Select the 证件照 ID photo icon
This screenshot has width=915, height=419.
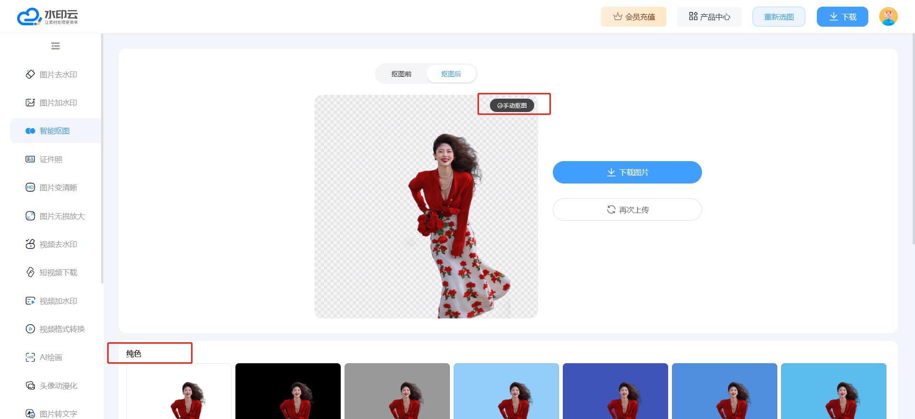(30, 159)
